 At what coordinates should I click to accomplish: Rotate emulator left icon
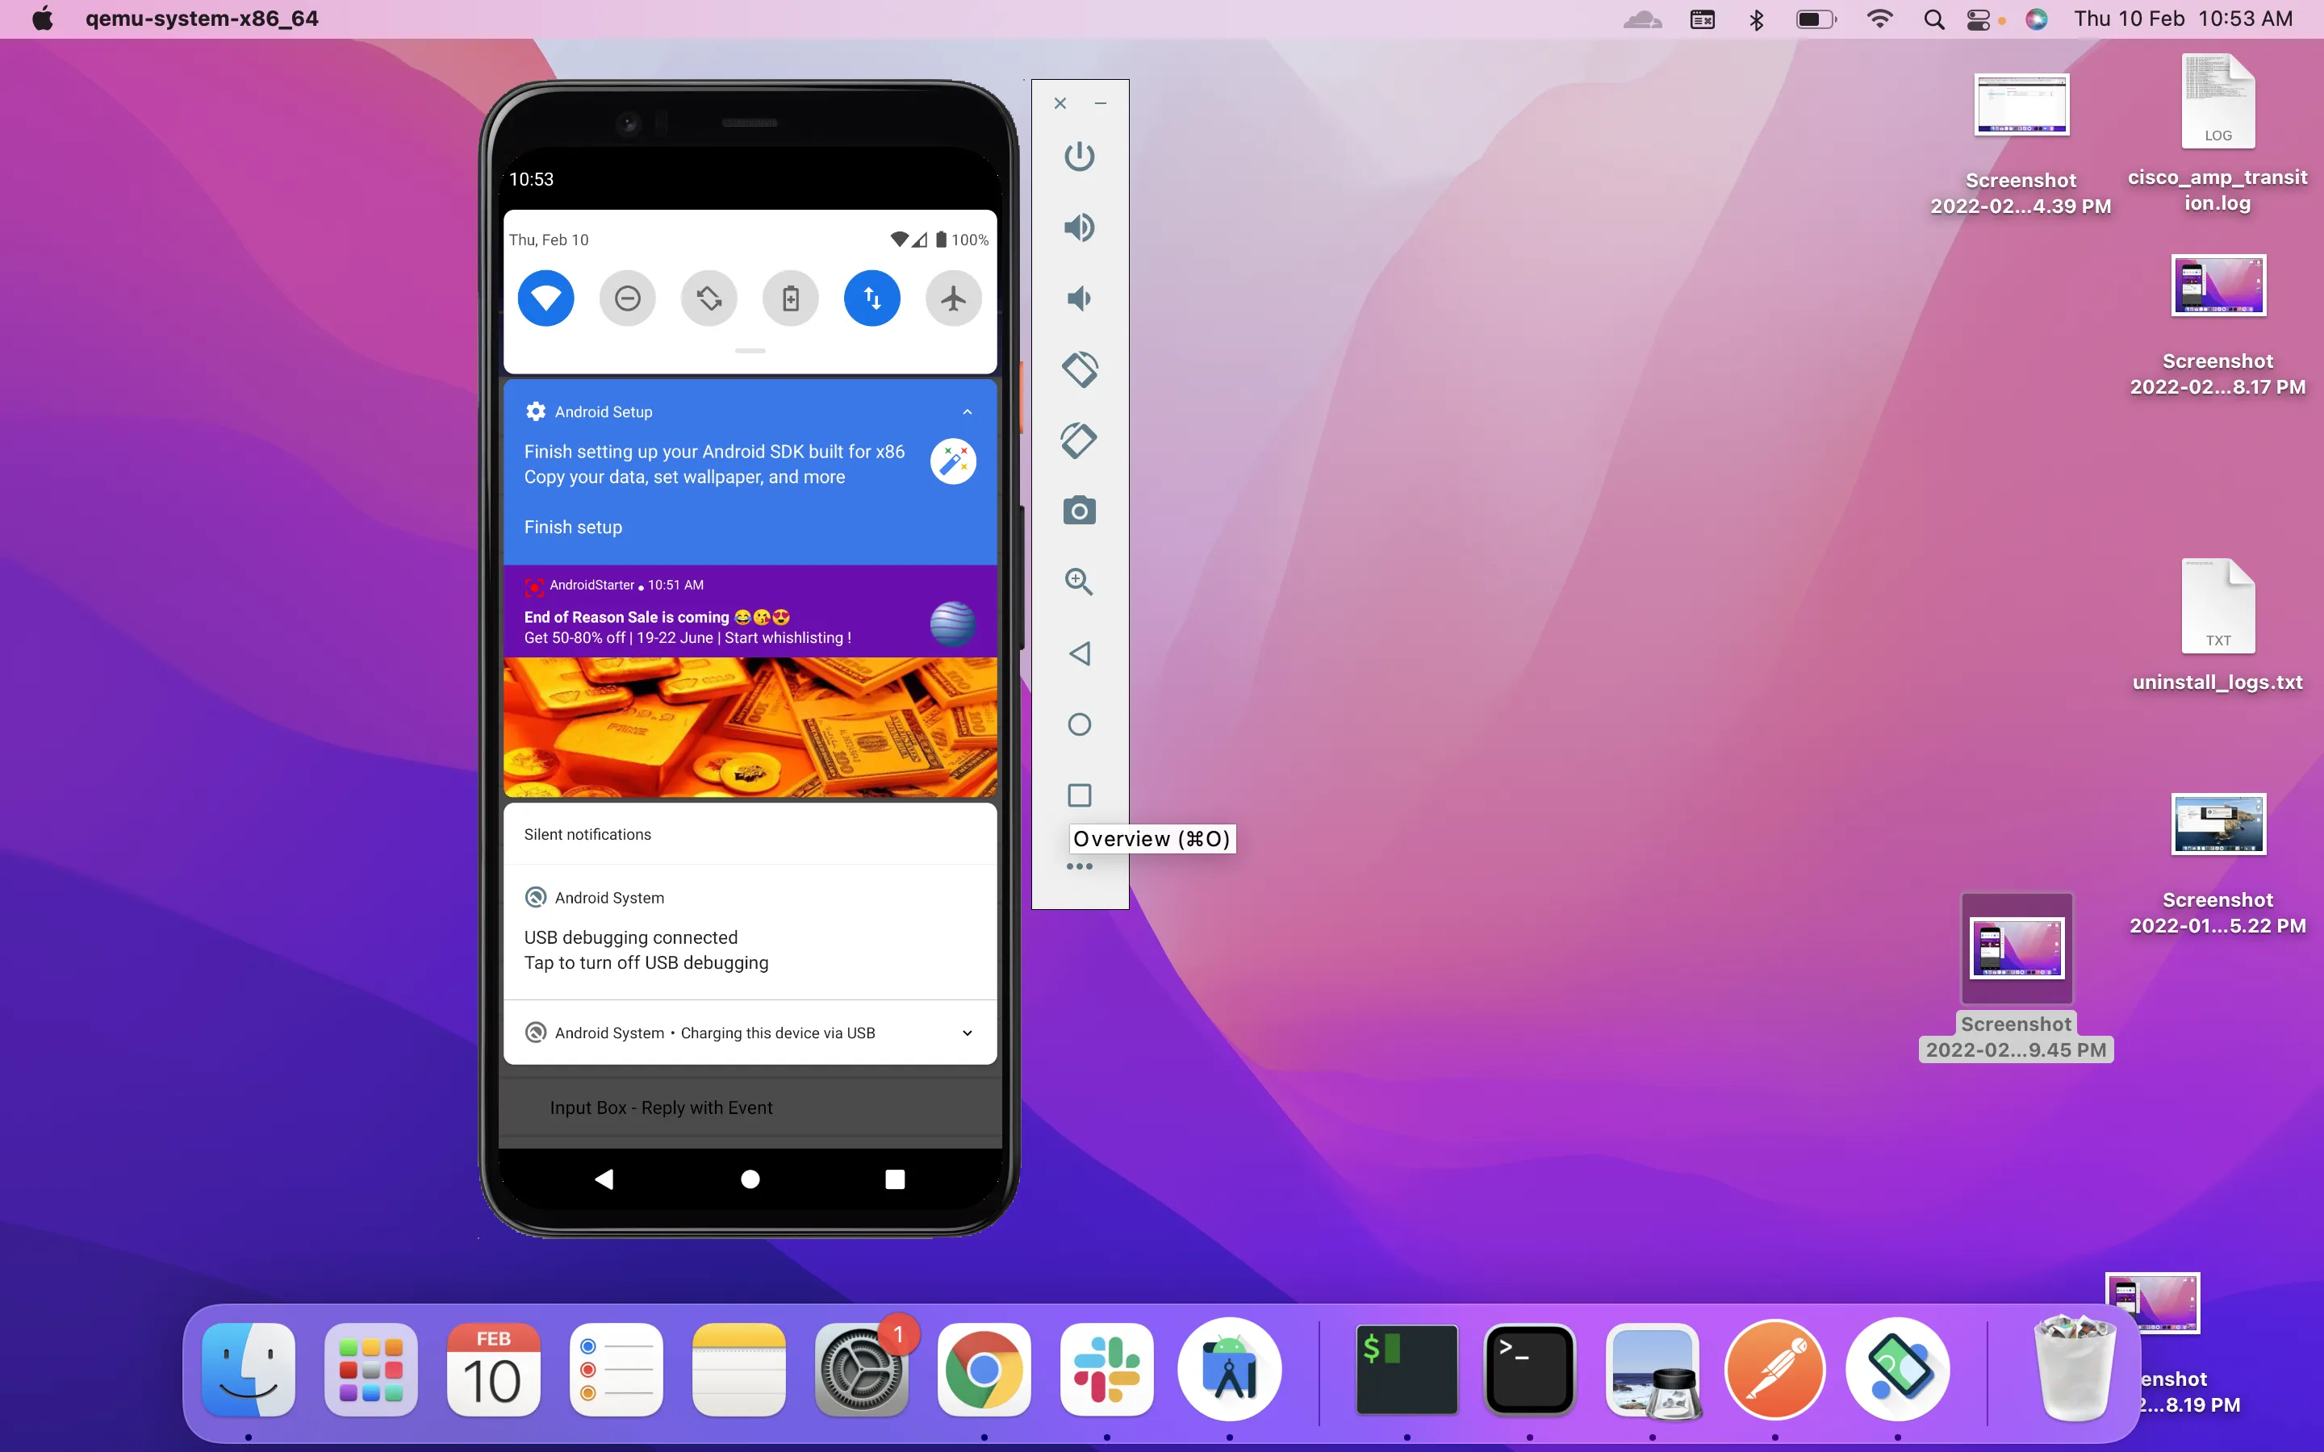pos(1080,369)
